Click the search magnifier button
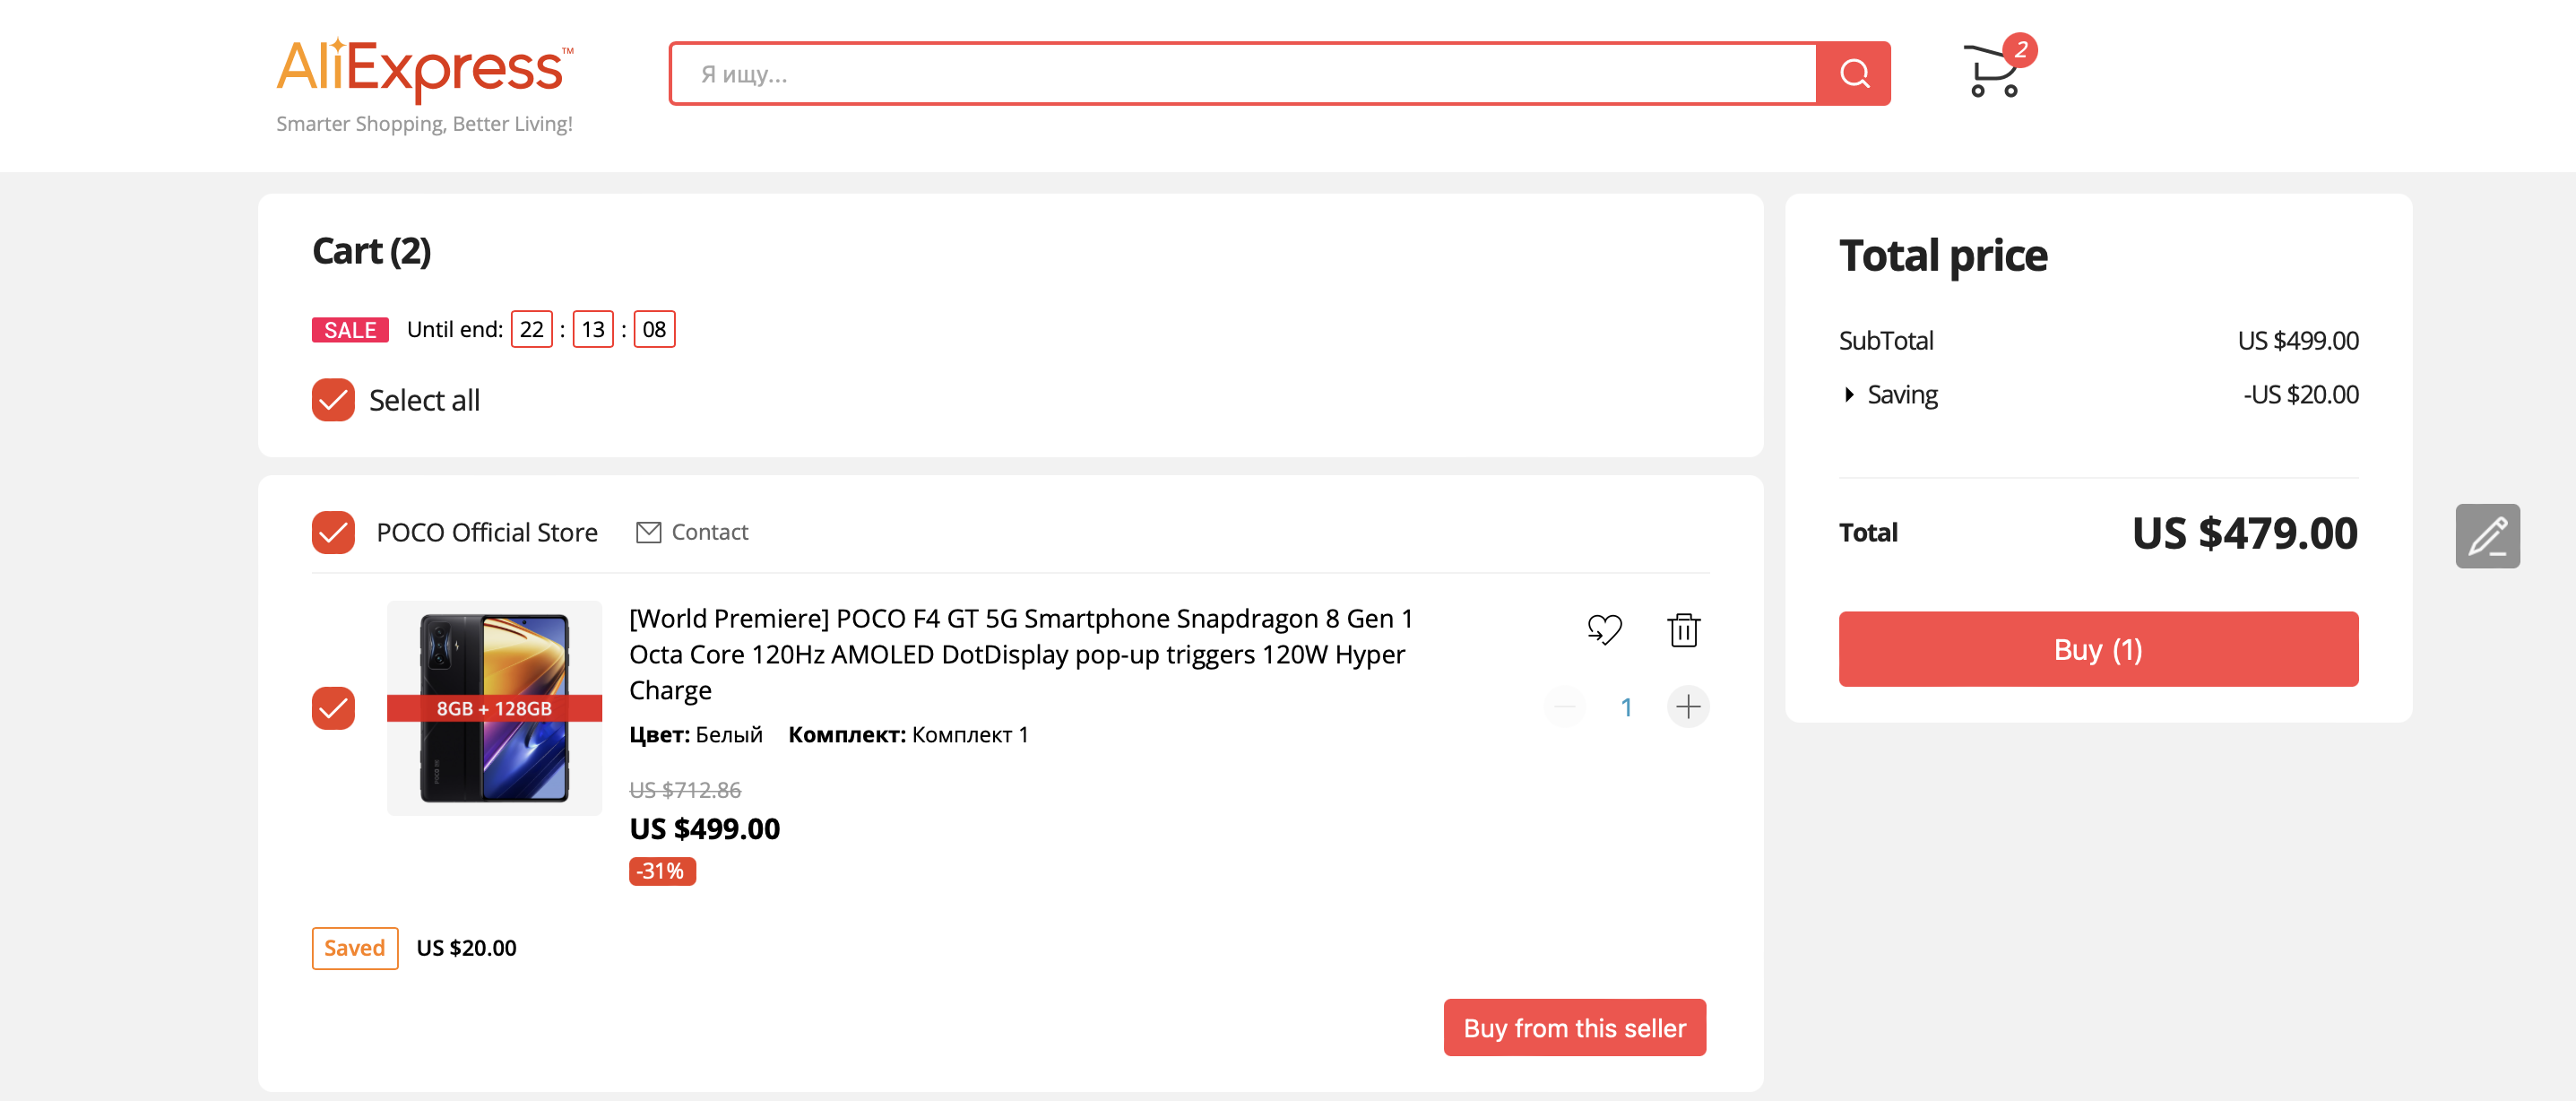The image size is (2576, 1101). click(x=1853, y=73)
